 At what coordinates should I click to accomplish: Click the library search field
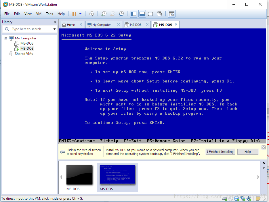tap(29, 29)
